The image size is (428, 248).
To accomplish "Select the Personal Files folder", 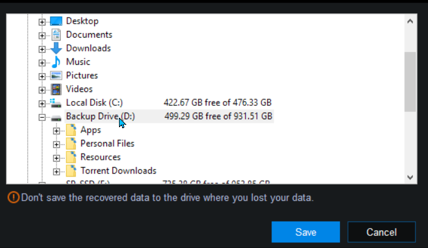I will pyautogui.click(x=107, y=143).
